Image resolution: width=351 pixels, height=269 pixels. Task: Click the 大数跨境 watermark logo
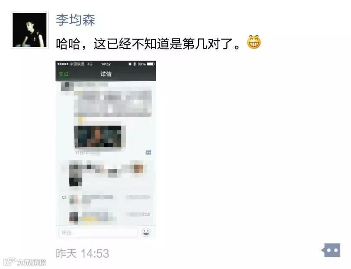(25, 262)
